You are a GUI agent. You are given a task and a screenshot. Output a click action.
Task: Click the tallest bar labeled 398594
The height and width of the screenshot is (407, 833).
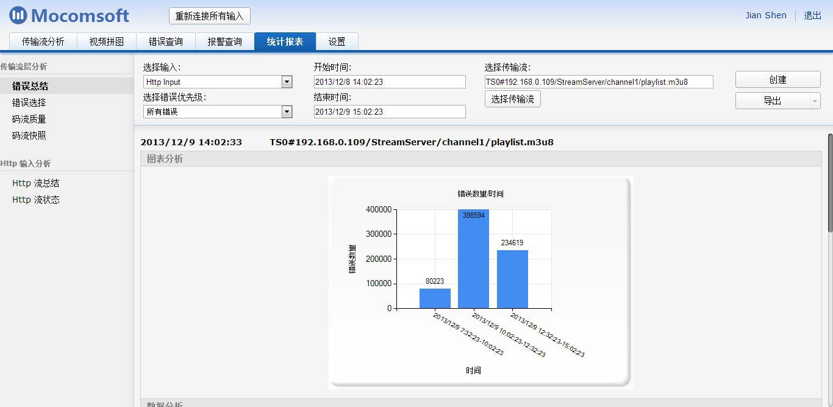coord(474,259)
